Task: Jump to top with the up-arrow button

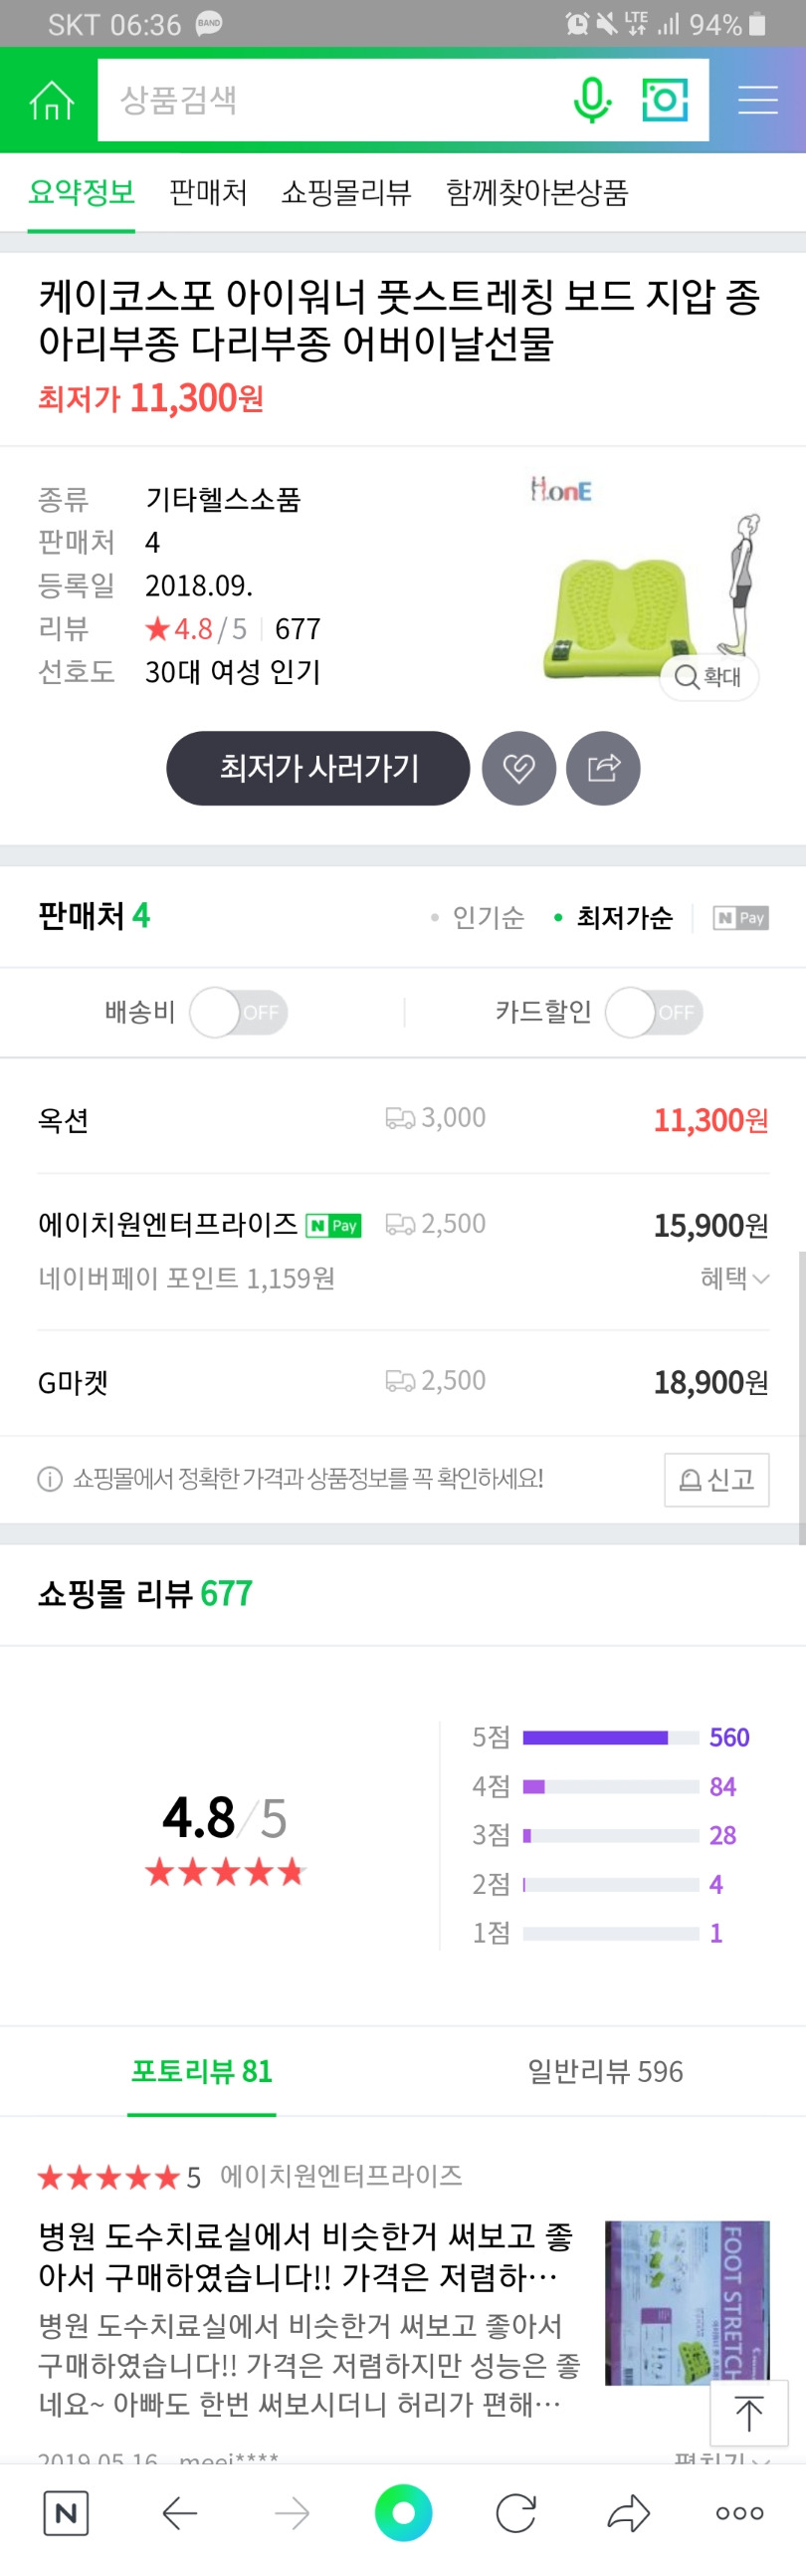Action: coord(748,2413)
